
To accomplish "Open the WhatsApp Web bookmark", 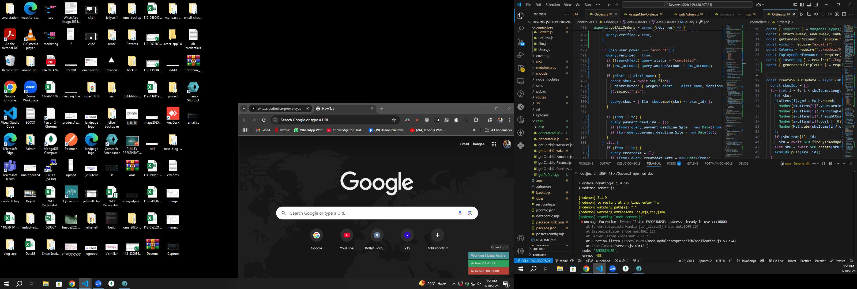I will pyautogui.click(x=308, y=130).
